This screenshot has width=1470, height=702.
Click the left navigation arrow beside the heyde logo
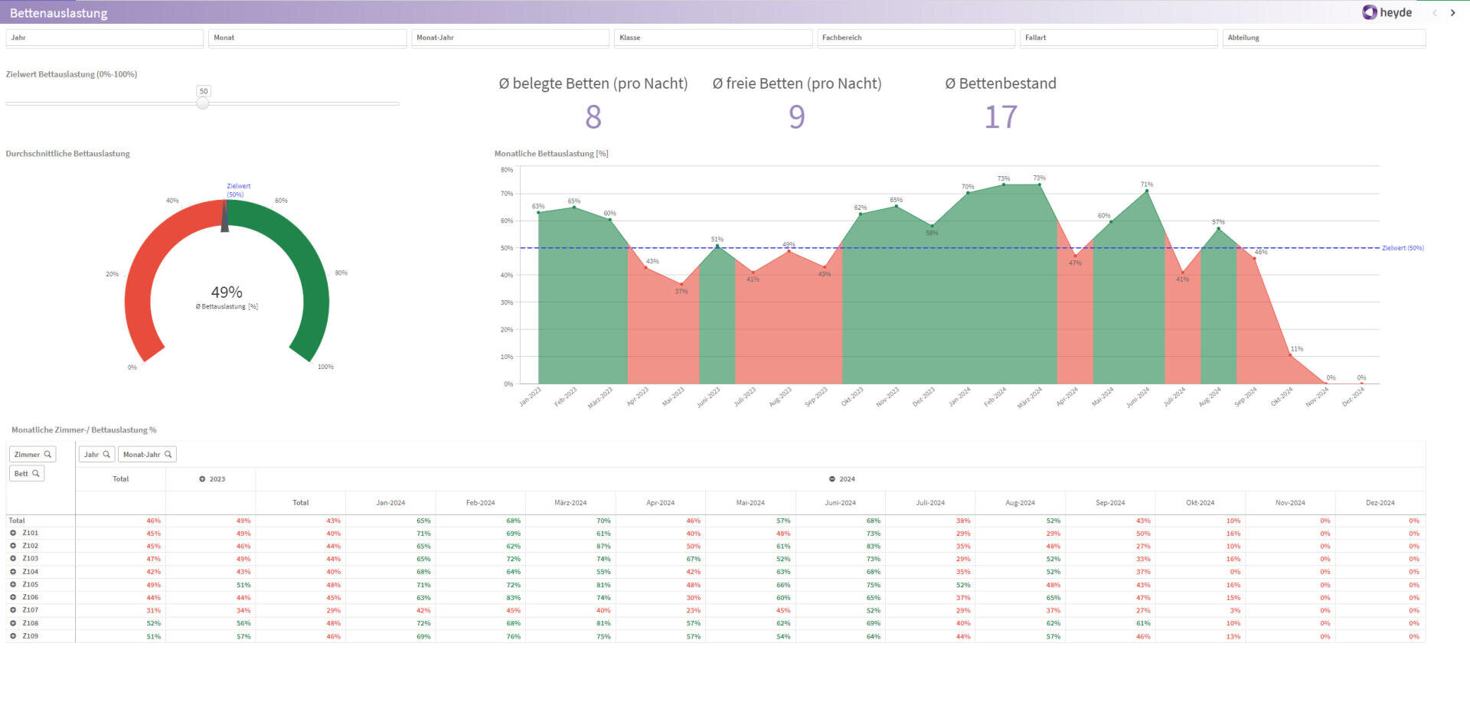point(1436,13)
